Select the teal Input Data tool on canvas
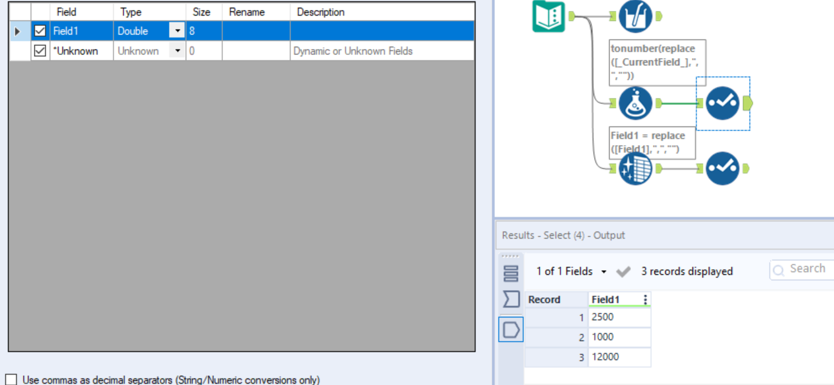 click(548, 16)
